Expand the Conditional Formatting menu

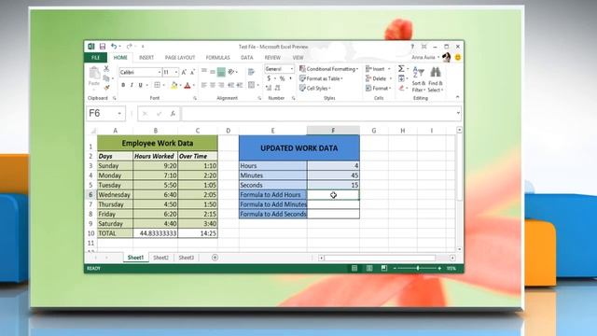(x=329, y=69)
